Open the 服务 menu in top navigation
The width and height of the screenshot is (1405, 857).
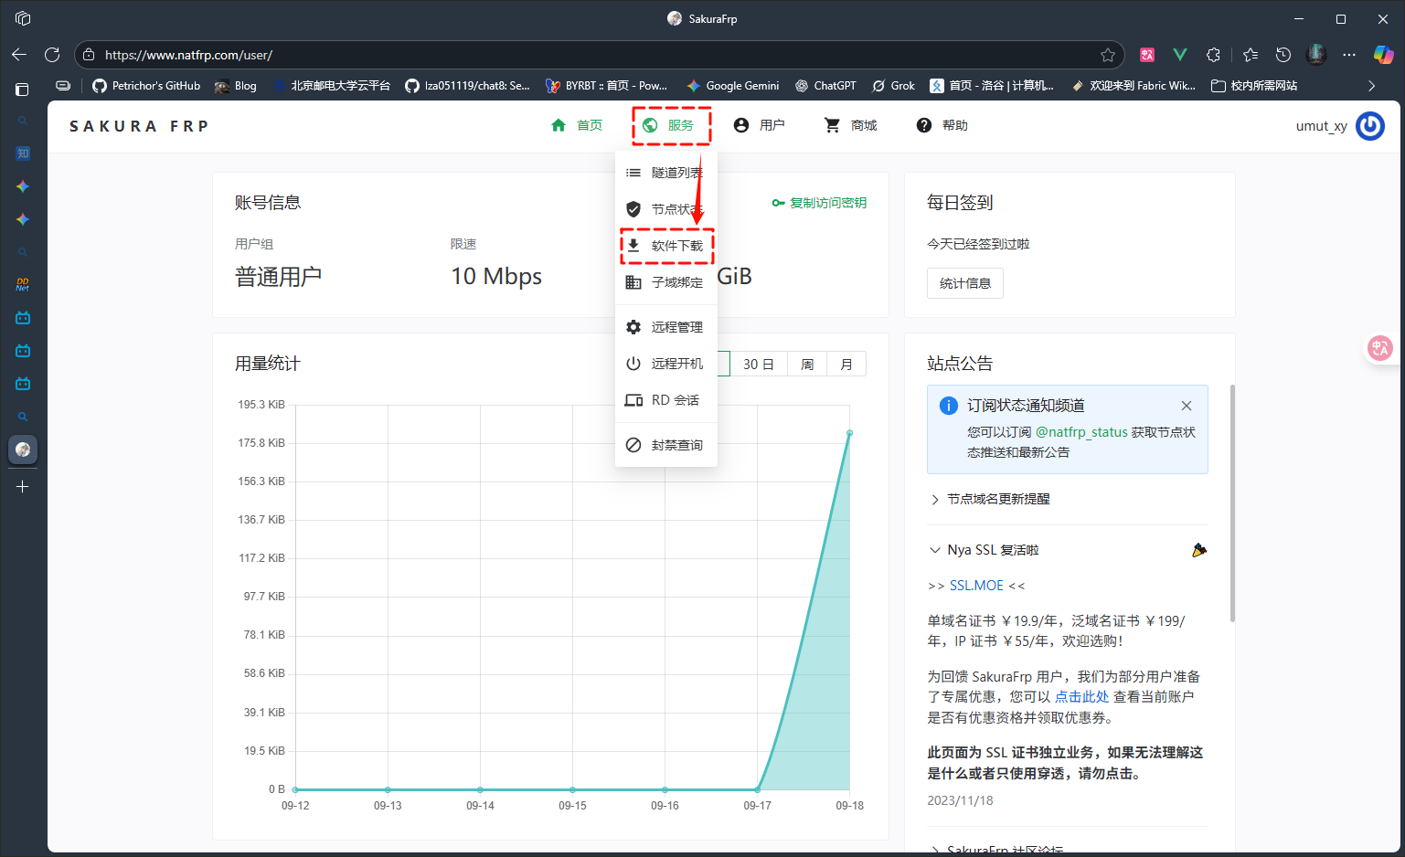pyautogui.click(x=670, y=125)
